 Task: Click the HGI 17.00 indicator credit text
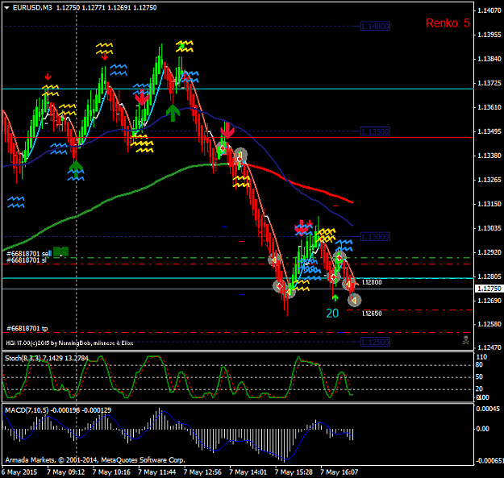[x=69, y=343]
